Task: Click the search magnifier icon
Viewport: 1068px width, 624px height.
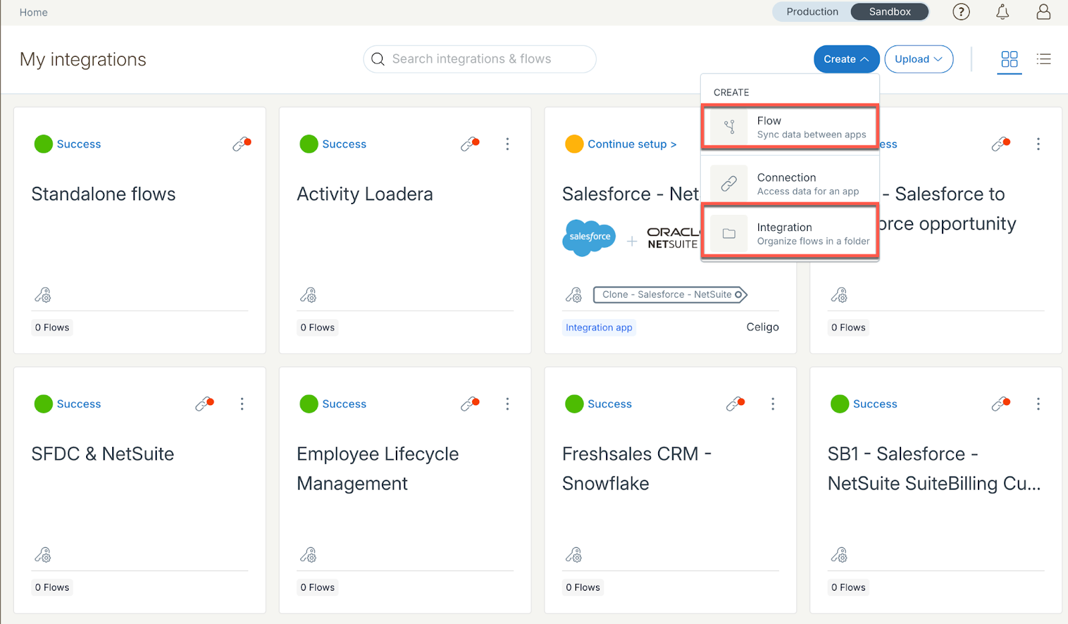Action: (x=378, y=59)
